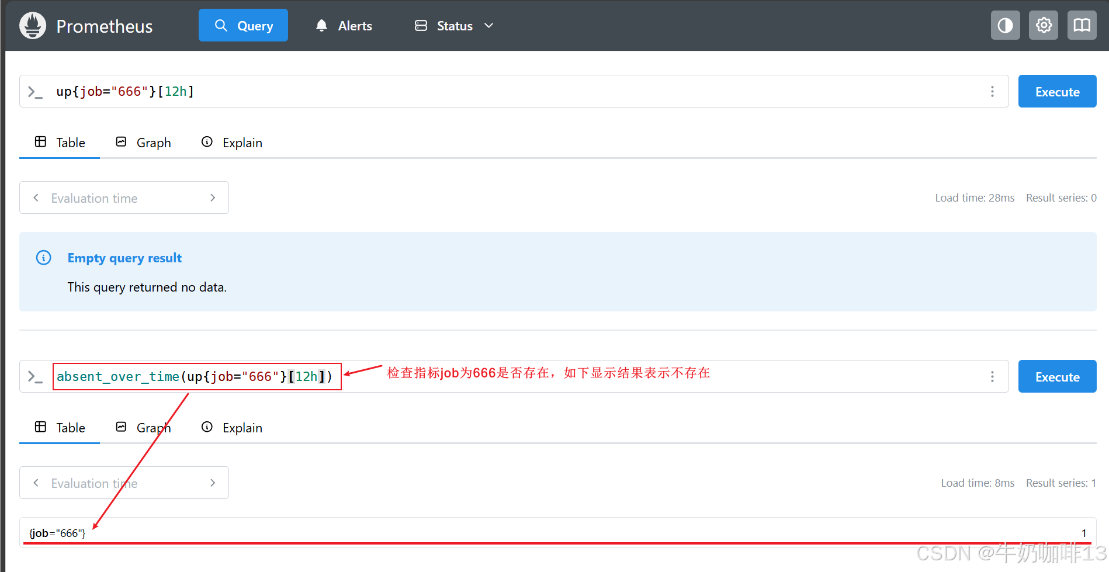Open the Explain tab of the first panel
This screenshot has height=572, width=1109.
232,143
